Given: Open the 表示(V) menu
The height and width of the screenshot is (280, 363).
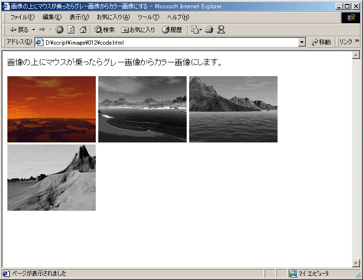Looking at the screenshot, I should [79, 17].
